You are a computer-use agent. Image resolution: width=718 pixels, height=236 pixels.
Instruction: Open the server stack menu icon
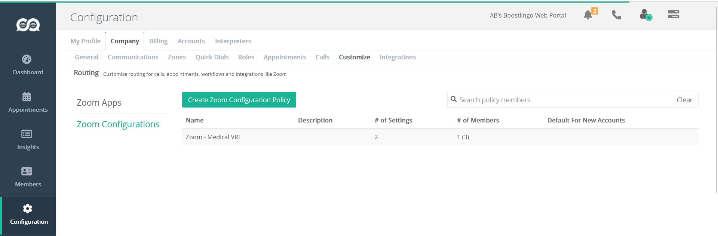[673, 14]
